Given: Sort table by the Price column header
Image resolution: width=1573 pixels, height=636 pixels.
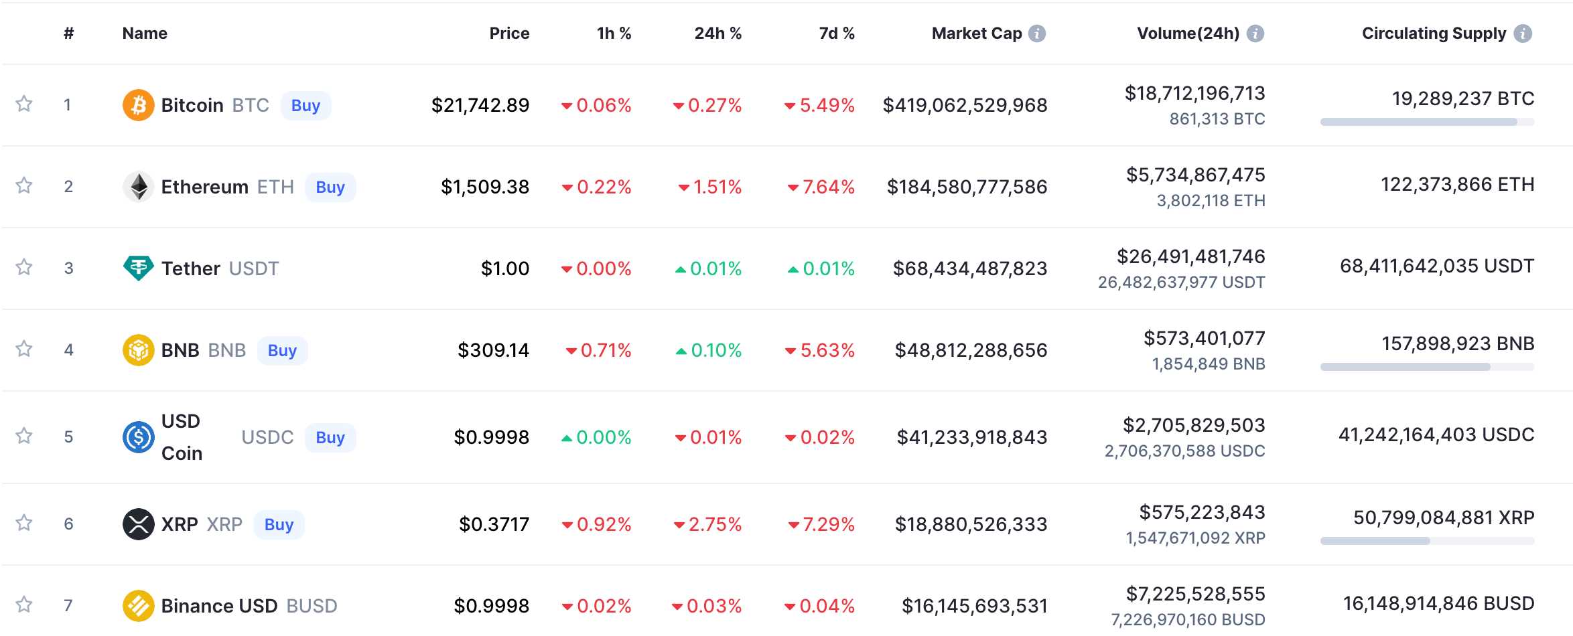Looking at the screenshot, I should (x=509, y=33).
